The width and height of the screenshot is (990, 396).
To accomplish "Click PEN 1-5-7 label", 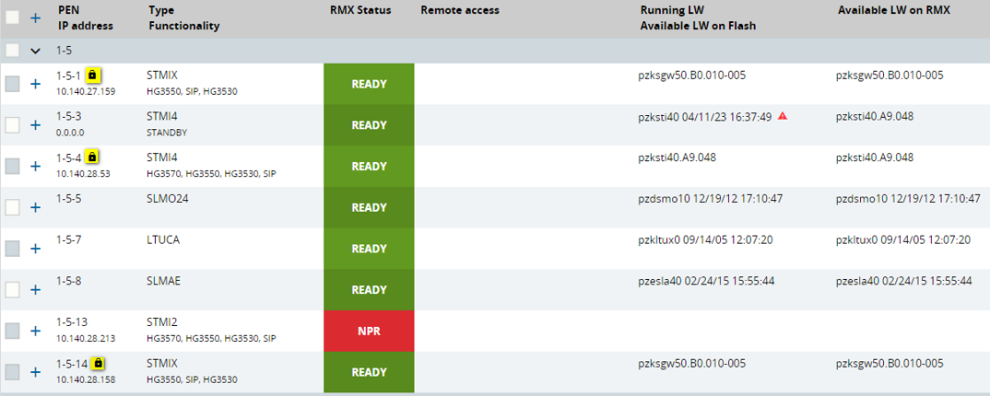I will pos(69,239).
